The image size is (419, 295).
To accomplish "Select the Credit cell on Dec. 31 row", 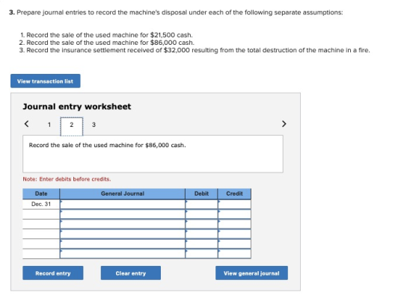I will tap(234, 205).
